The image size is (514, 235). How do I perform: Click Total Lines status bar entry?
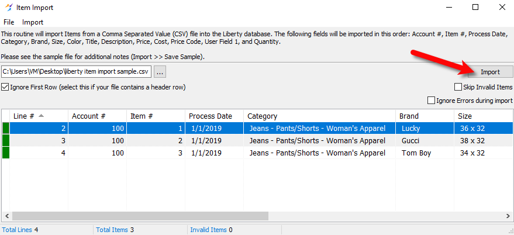click(20, 230)
